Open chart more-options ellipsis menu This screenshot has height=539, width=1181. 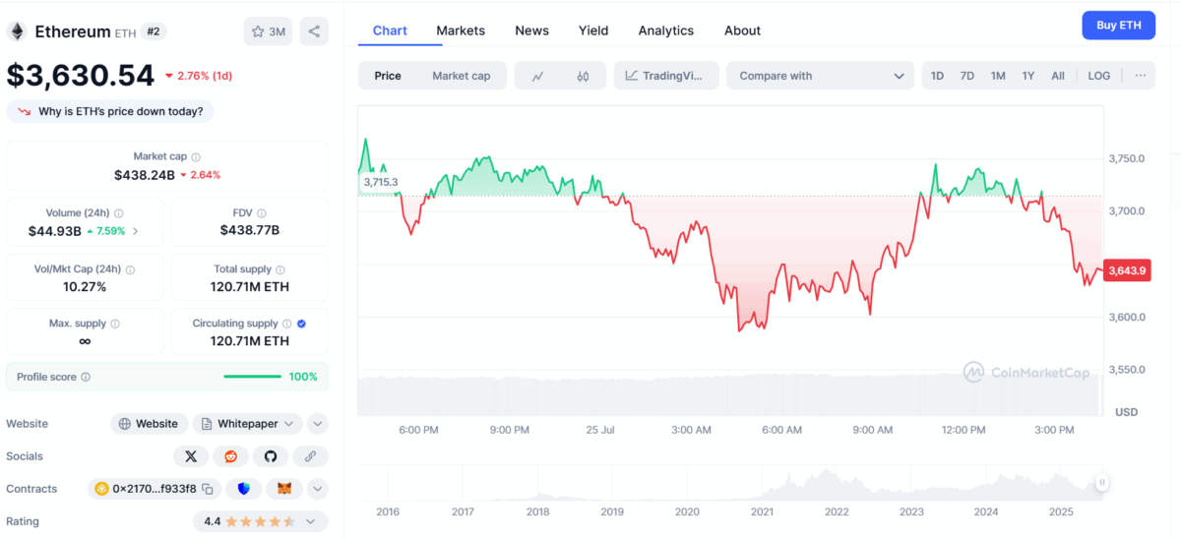point(1140,76)
